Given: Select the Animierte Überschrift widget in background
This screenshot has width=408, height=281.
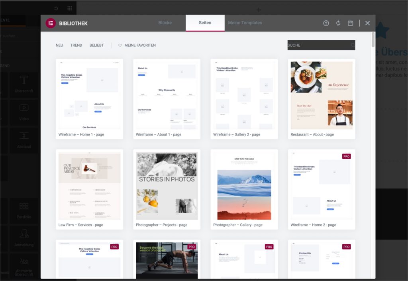Looking at the screenshot, I should coord(24,267).
